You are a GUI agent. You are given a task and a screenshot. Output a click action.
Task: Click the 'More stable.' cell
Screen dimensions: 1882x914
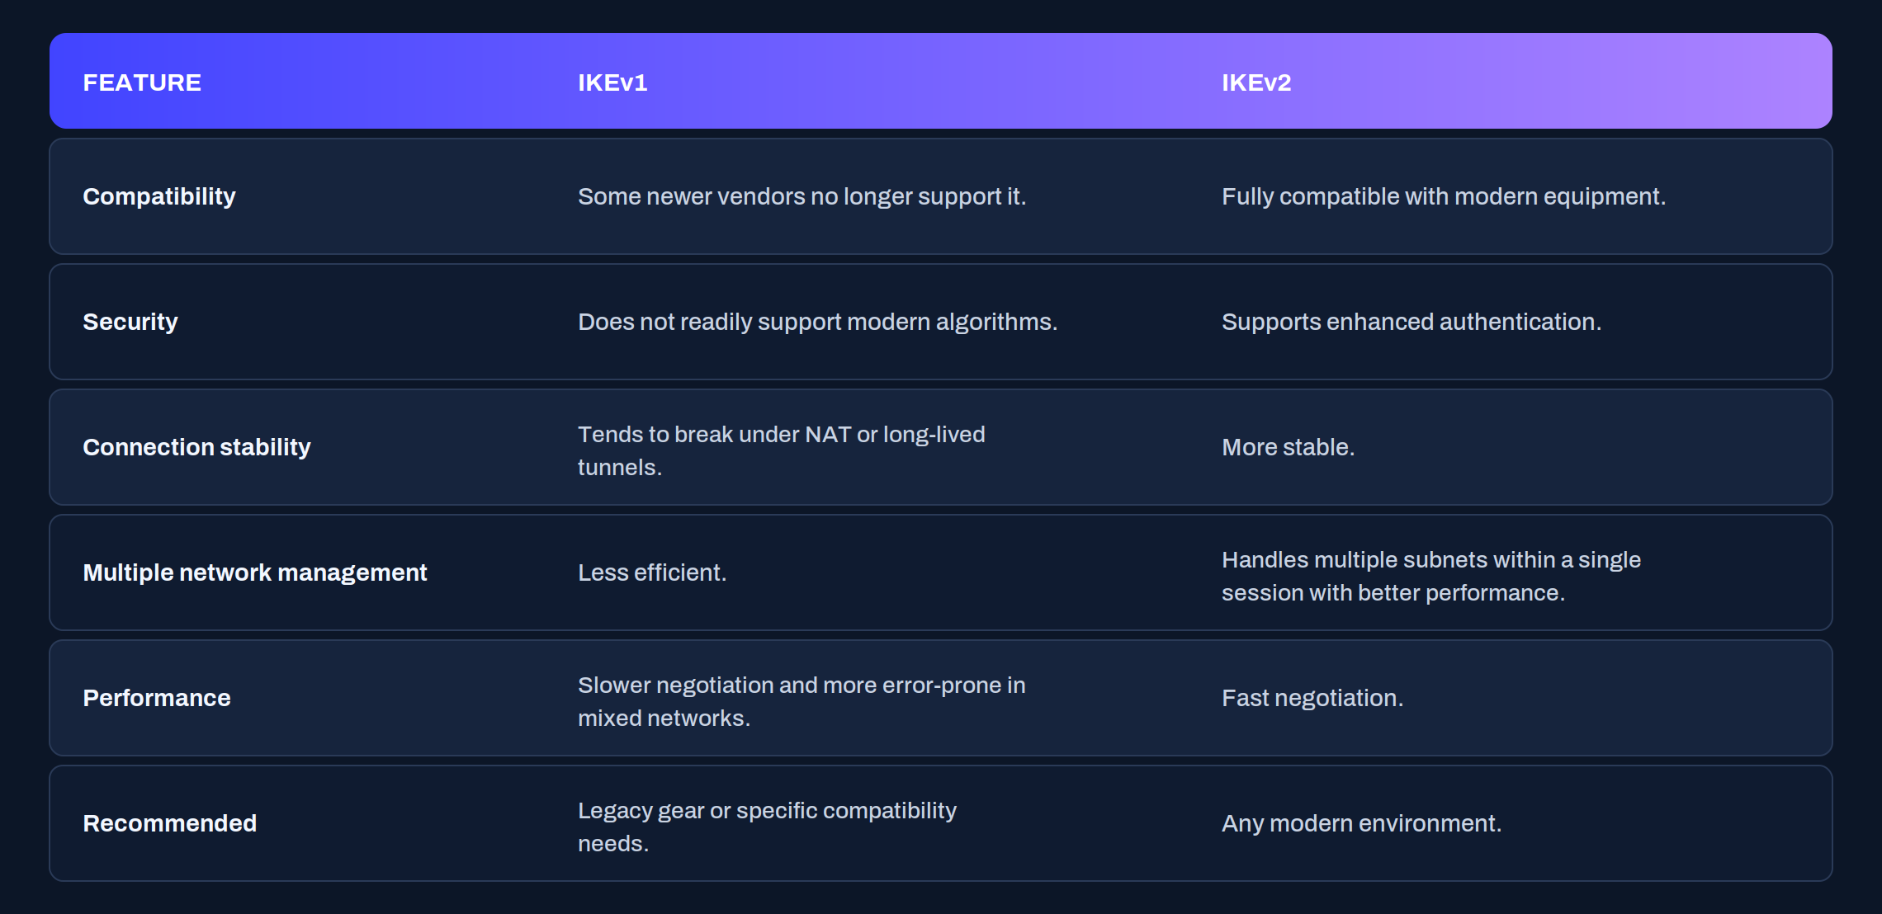tap(1288, 447)
